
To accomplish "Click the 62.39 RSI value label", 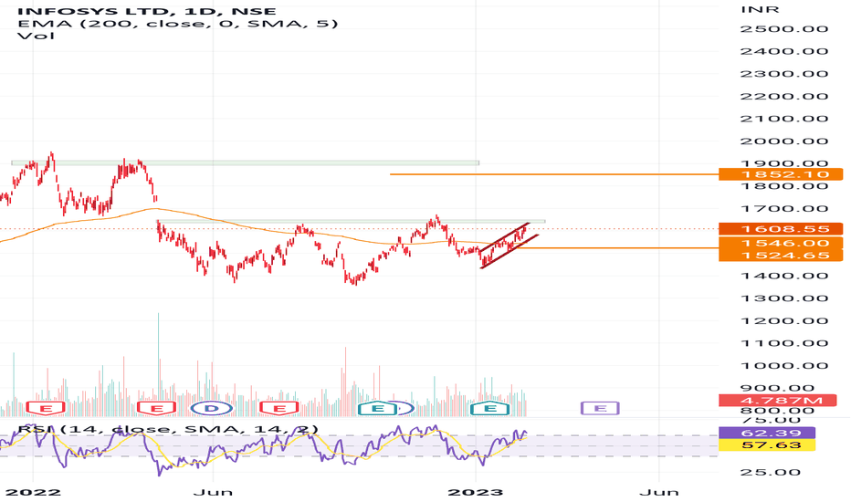I will [766, 433].
